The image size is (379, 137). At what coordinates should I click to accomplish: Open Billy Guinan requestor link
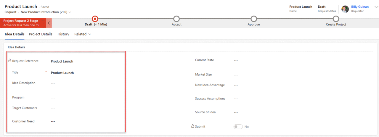(360, 7)
